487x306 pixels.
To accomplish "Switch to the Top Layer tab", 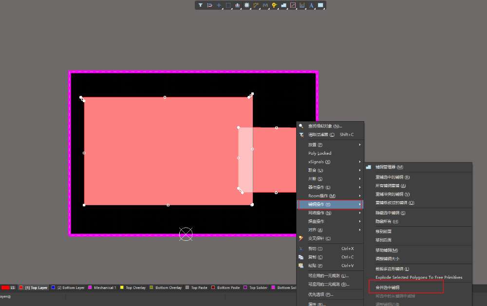I will [x=34, y=288].
